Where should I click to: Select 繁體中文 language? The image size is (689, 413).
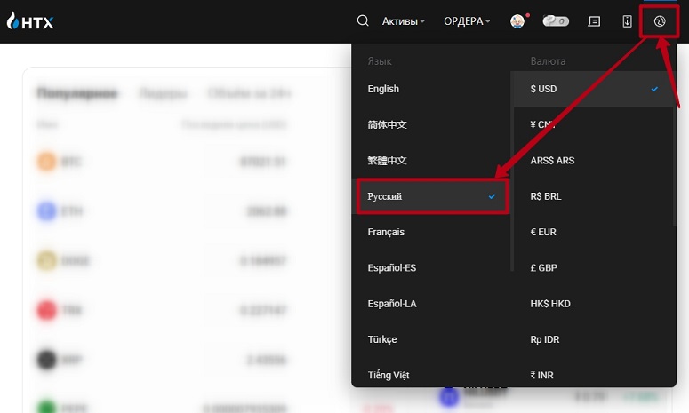[x=431, y=161]
